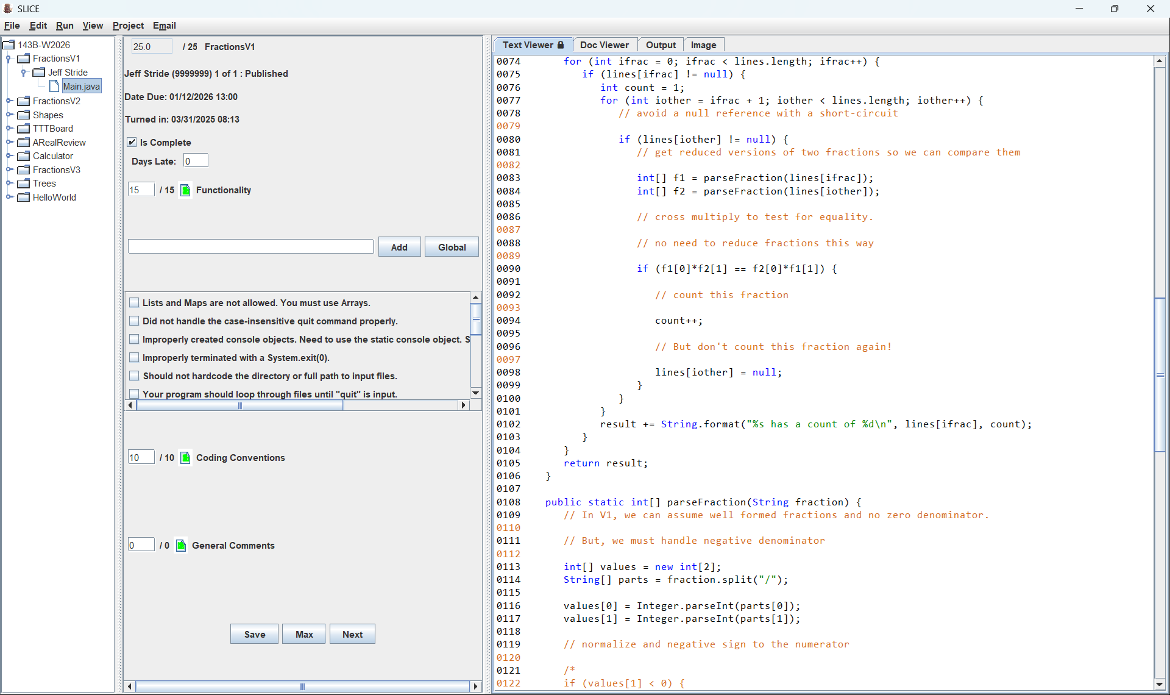Viewport: 1170px width, 695px height.
Task: Click the 143B-W2026 root folder icon
Action: [9, 45]
